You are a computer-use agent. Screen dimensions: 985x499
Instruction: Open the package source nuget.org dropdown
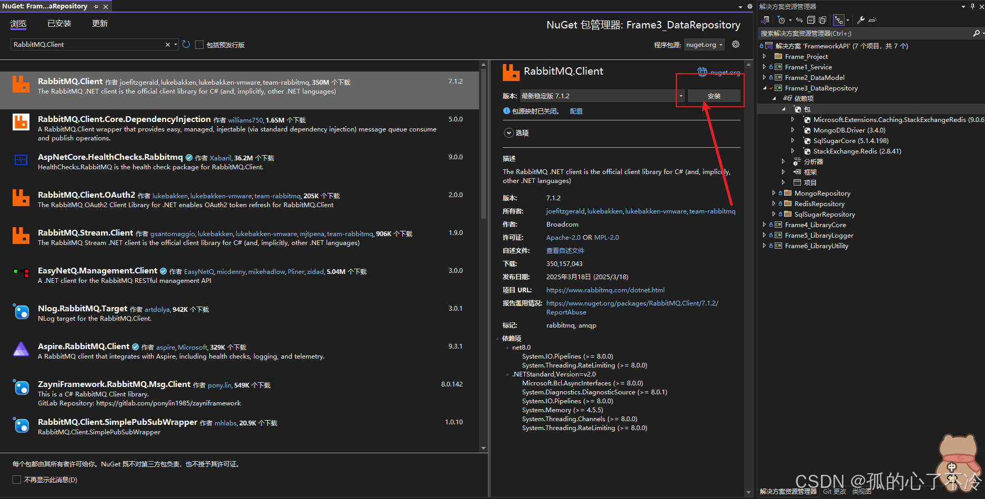coord(704,45)
